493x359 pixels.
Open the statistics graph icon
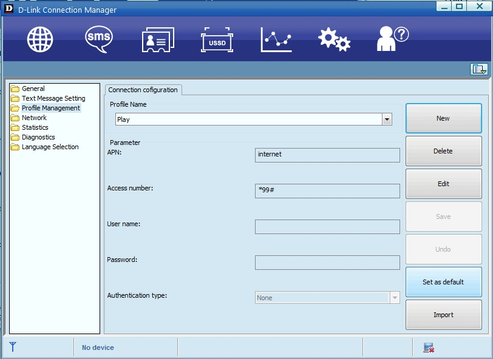pyautogui.click(x=276, y=39)
